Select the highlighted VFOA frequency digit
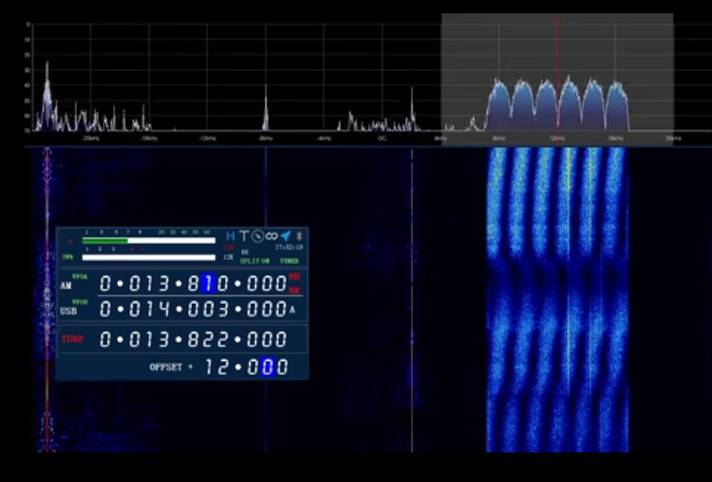The height and width of the screenshot is (482, 712). [x=206, y=283]
